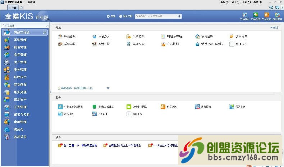Open 凭证录入 voucher entry shortcut

(101, 37)
